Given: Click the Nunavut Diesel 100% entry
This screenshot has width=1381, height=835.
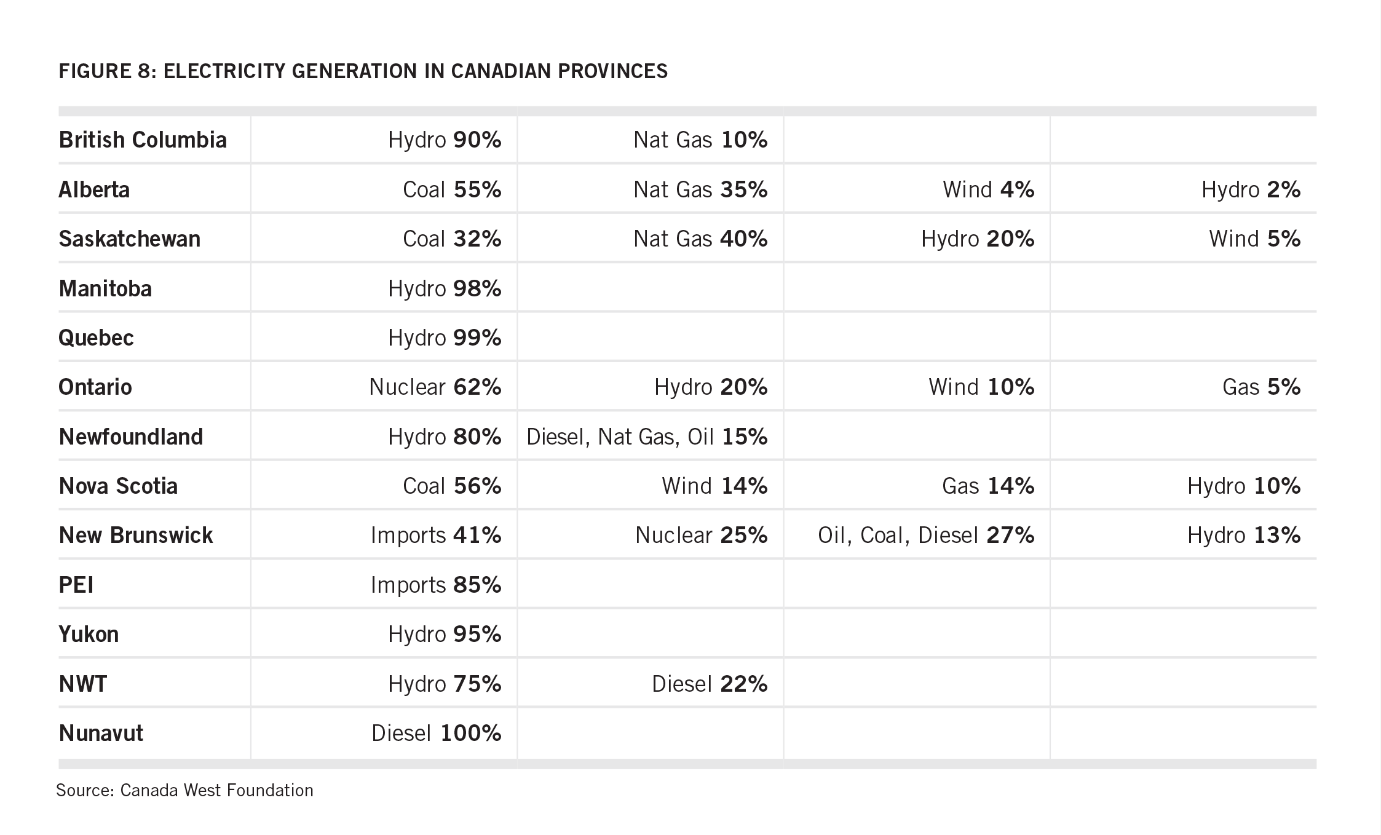Looking at the screenshot, I should coord(436,733).
